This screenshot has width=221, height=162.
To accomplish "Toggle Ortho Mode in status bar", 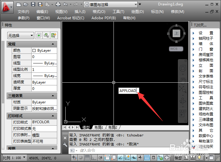I will pos(94,157).
